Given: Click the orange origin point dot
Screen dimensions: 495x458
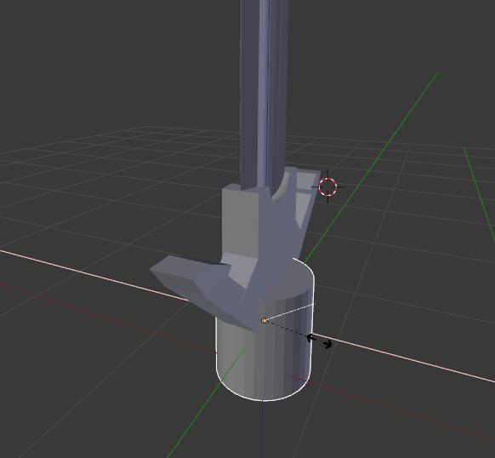Looking at the screenshot, I should 264,320.
